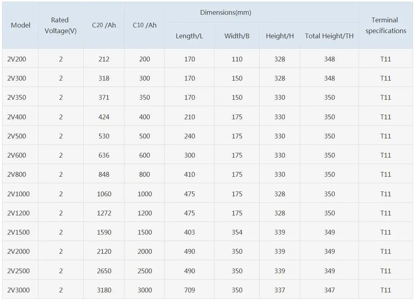Click the 2V3000 model cell
The height and width of the screenshot is (300, 415).
coord(18,290)
